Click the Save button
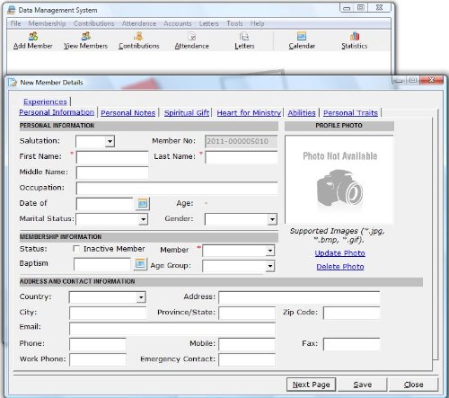Viewport: 449px width, 398px height. (363, 385)
